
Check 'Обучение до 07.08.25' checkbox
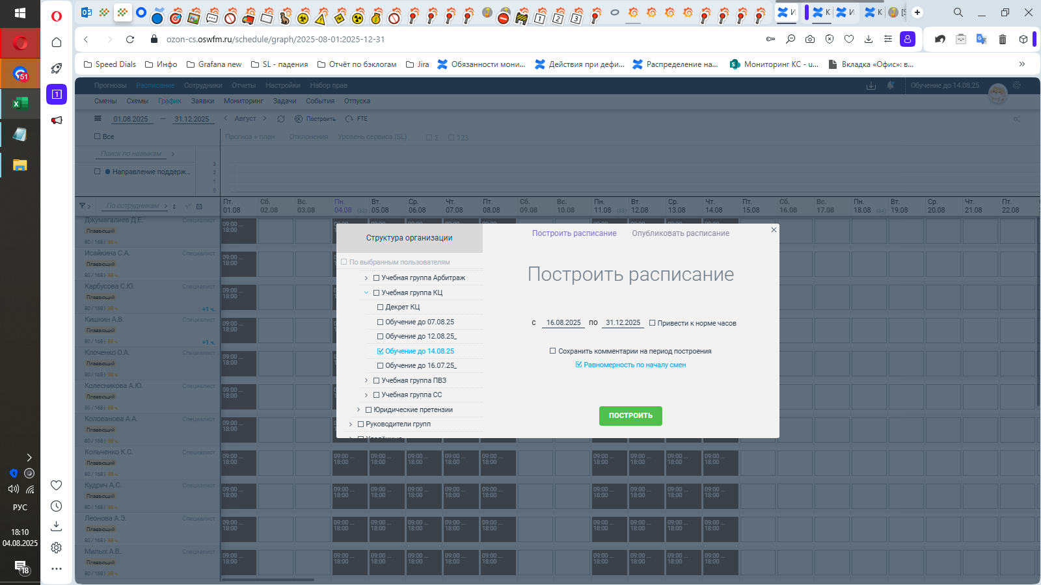tap(381, 322)
